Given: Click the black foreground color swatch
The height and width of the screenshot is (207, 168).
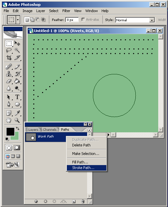Looking at the screenshot, I should [10, 132].
